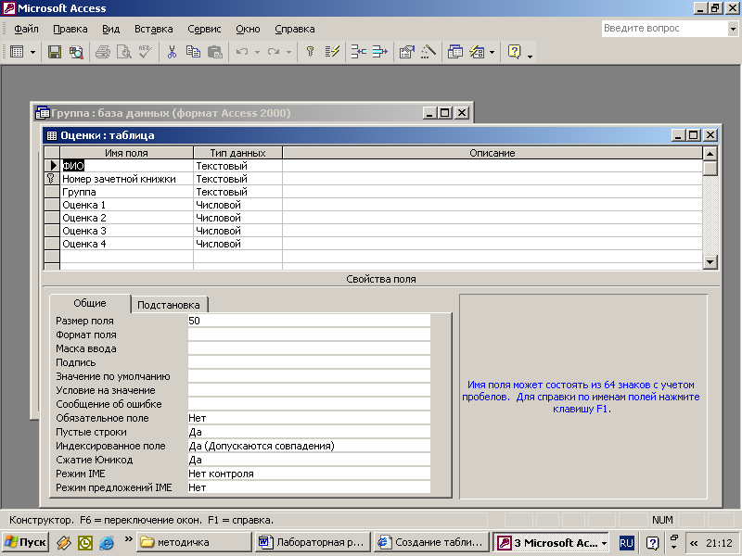Click the Print toolbar icon
This screenshot has width=742, height=556.
click(x=102, y=52)
